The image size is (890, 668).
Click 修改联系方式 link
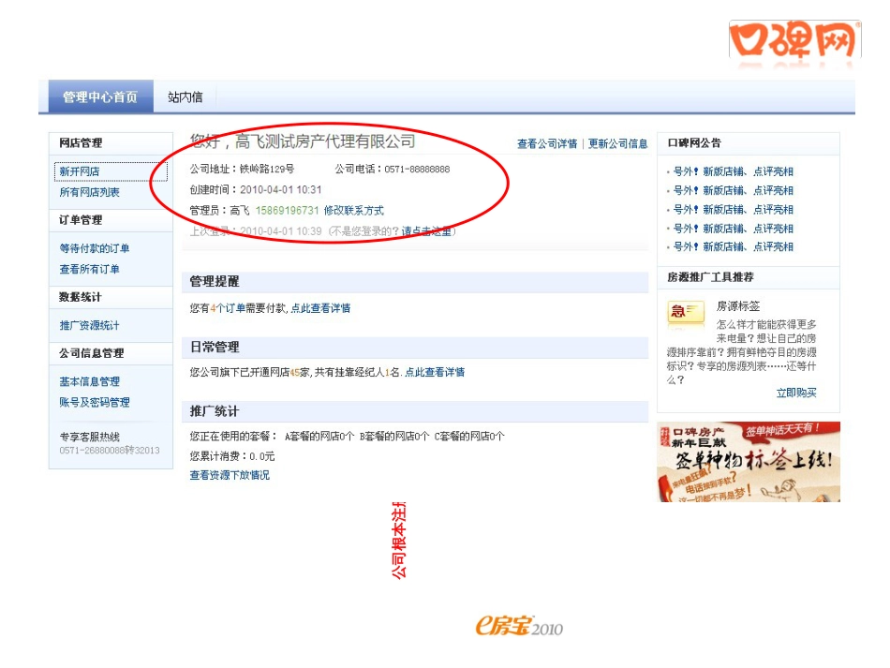353,211
